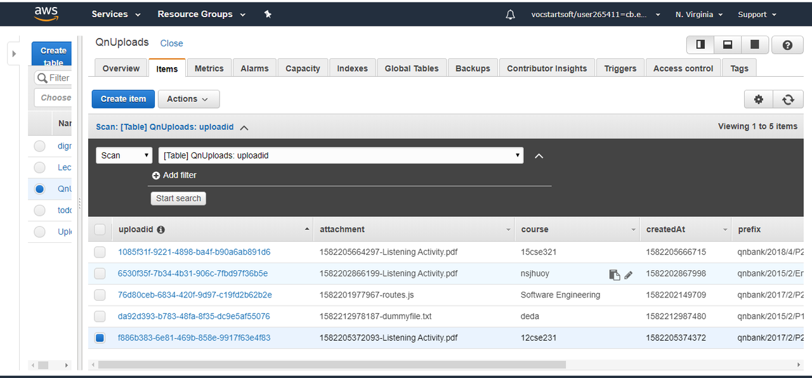Click the info icon beside uploadid header

[x=161, y=230]
